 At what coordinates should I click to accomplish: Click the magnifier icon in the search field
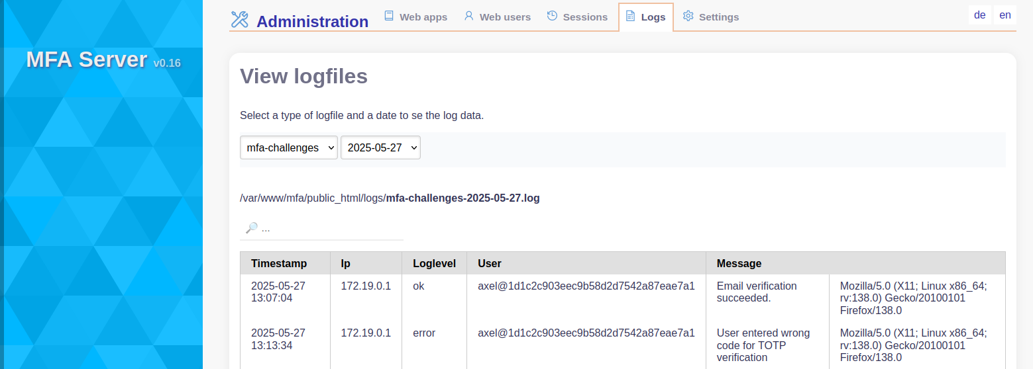251,227
